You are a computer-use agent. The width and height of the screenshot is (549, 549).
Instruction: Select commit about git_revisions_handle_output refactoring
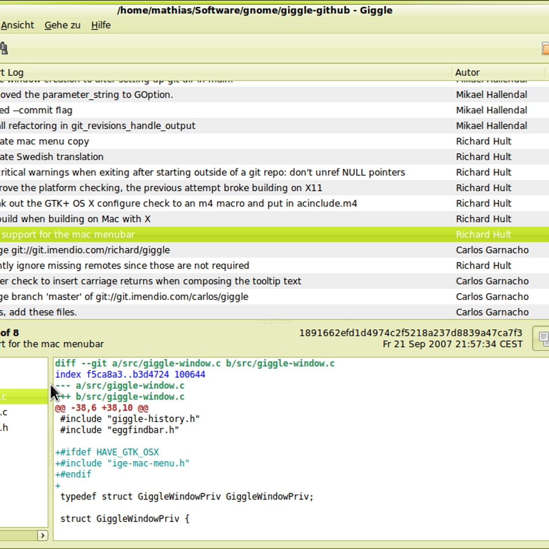pyautogui.click(x=97, y=126)
